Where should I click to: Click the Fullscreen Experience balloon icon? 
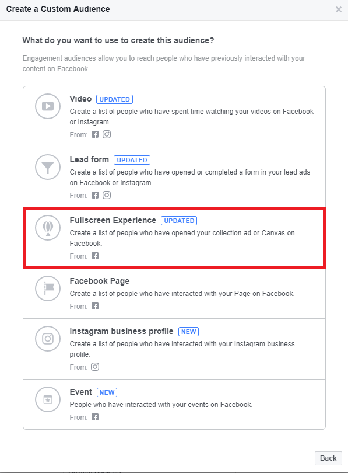click(x=48, y=228)
